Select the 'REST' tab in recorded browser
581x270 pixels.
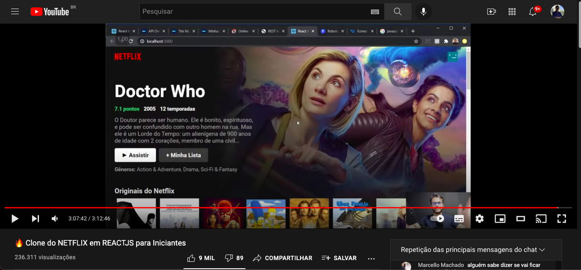[x=272, y=31]
